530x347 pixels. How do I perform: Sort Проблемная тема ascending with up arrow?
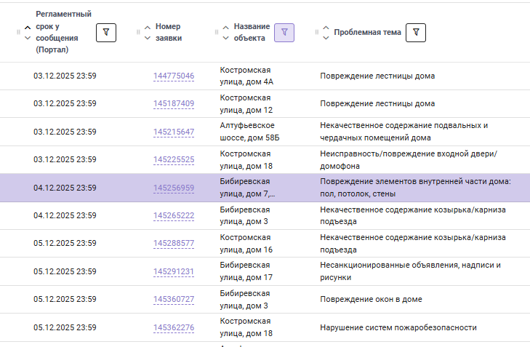[x=326, y=28]
